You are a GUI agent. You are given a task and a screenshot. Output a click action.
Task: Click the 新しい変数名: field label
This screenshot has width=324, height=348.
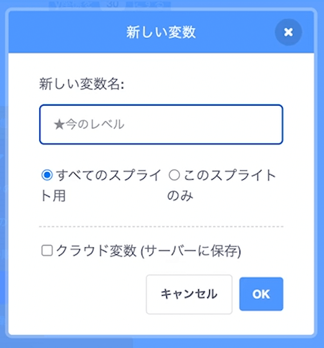coord(81,85)
